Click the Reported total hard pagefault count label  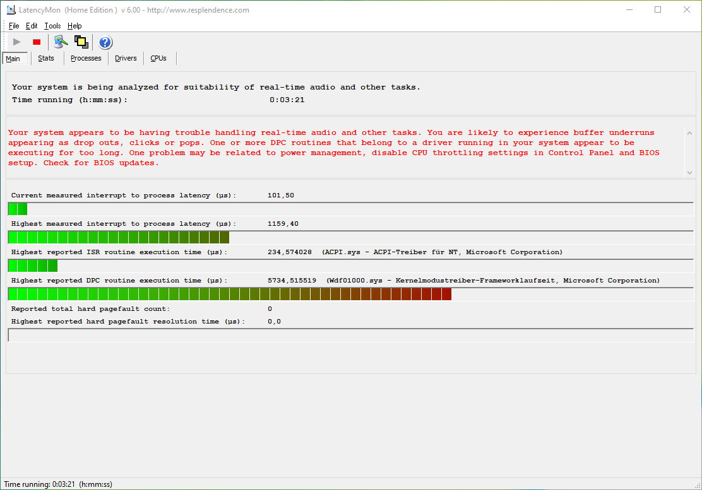coord(90,309)
